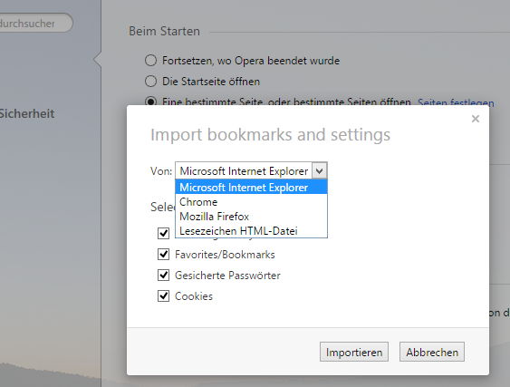Toggle the Gesicherte Passwörter checkbox
Image resolution: width=510 pixels, height=387 pixels.
[163, 275]
